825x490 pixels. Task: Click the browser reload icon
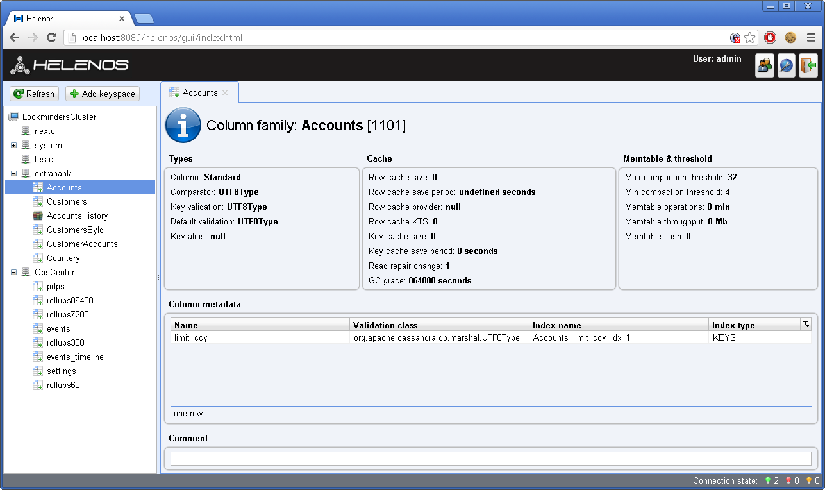51,37
